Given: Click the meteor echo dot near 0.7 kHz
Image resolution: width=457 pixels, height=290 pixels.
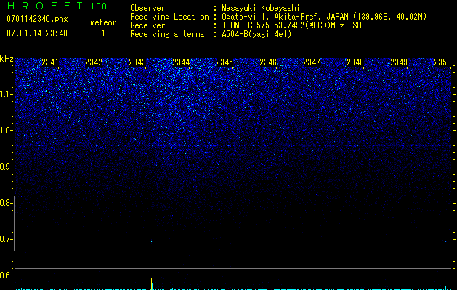Looking at the screenshot, I should pos(152,241).
